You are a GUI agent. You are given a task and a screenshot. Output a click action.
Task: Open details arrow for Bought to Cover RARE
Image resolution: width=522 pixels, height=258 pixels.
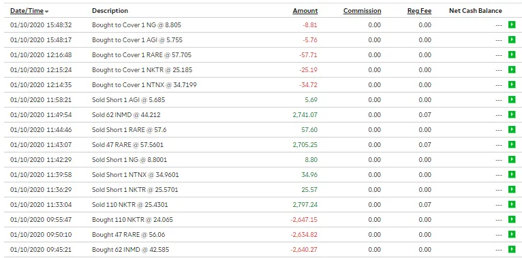click(x=512, y=55)
